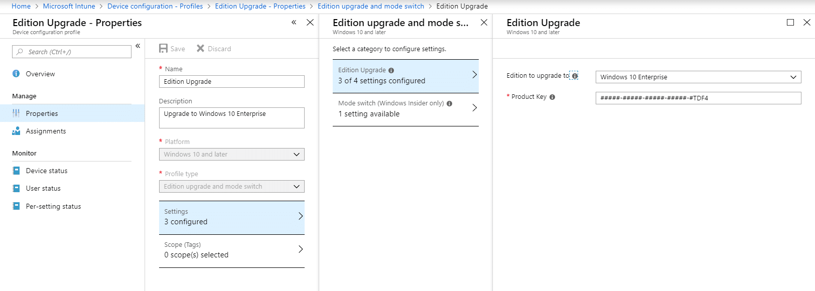Image resolution: width=815 pixels, height=291 pixels.
Task: Click info icon next to Product Key
Action: [552, 97]
